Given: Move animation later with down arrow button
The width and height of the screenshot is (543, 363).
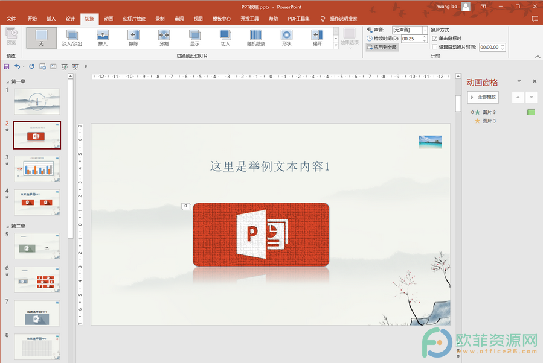Looking at the screenshot, I should click(x=532, y=98).
